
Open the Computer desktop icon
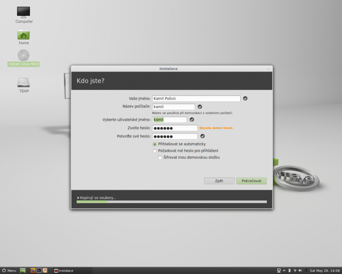point(23,15)
